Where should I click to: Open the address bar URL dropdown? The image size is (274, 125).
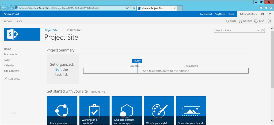tap(130, 8)
